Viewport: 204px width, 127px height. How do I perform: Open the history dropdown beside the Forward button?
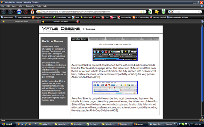pos(15,12)
